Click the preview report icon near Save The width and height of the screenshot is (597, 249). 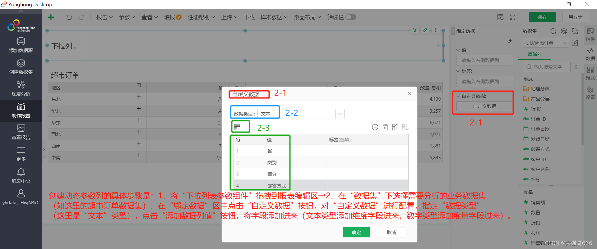tap(500, 17)
